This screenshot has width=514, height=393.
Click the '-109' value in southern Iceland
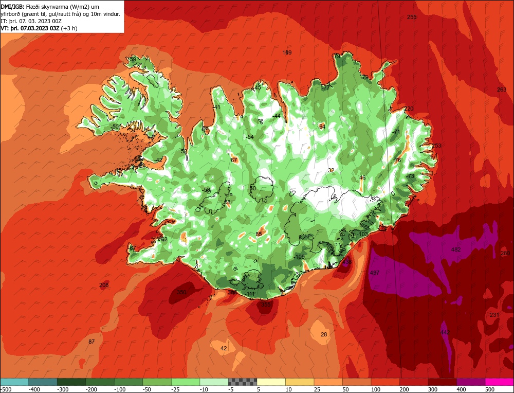(299, 257)
